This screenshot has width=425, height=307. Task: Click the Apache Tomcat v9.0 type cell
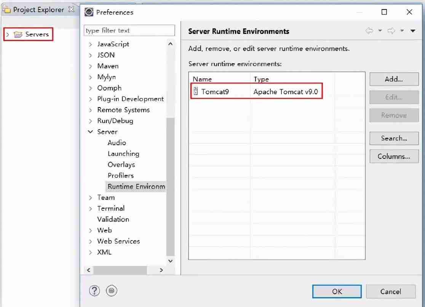(286, 92)
